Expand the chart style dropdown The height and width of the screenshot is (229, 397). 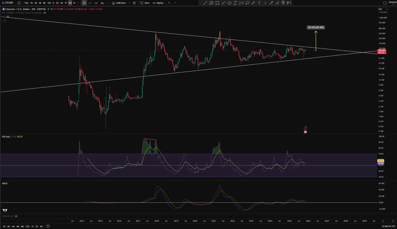(107, 3)
